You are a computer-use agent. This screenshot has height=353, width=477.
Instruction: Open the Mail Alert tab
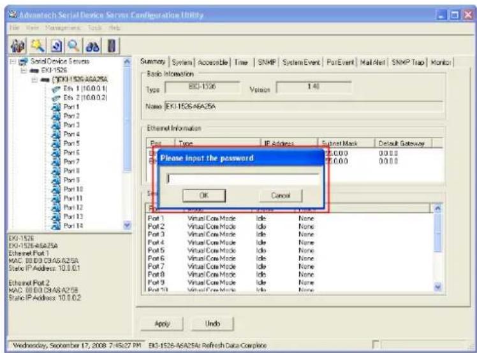[x=373, y=62]
